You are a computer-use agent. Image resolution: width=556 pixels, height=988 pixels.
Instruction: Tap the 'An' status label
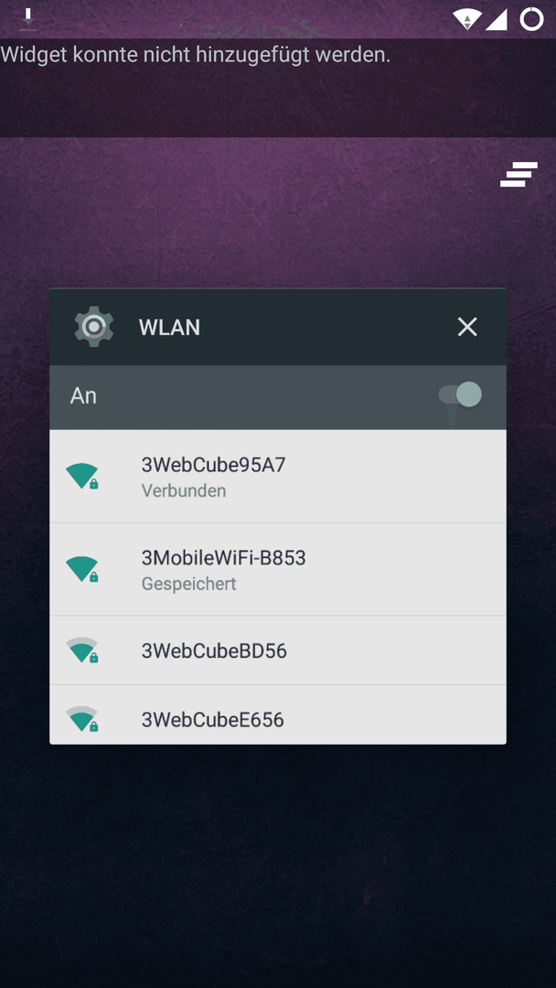pyautogui.click(x=83, y=396)
